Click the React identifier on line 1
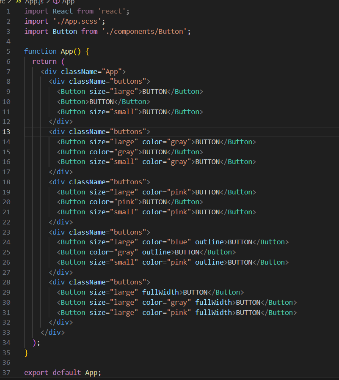 [63, 11]
